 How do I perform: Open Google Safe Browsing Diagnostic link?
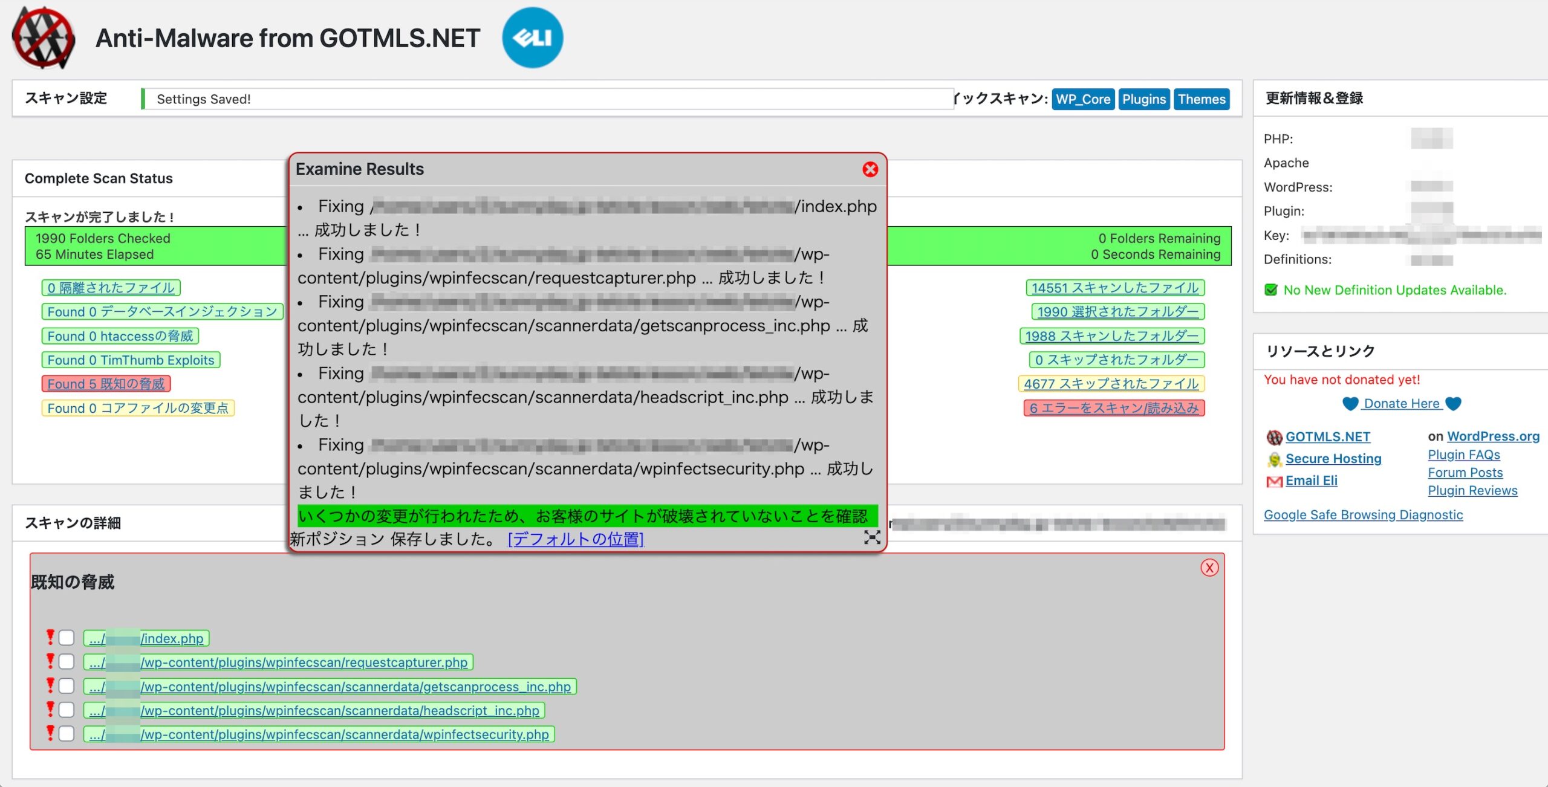[x=1363, y=515]
